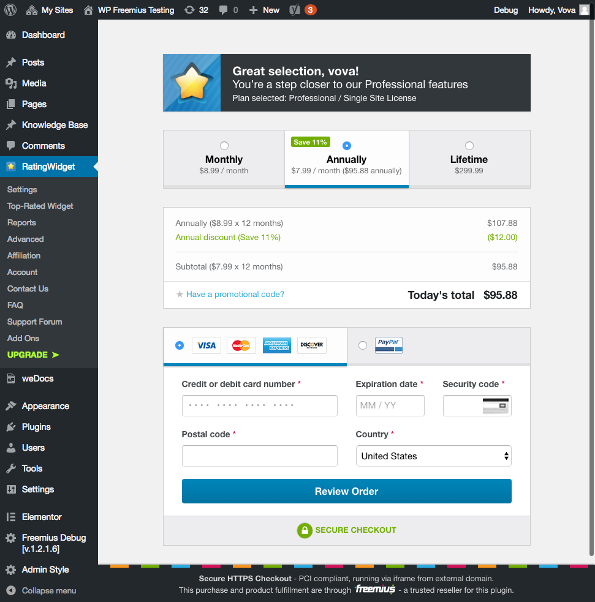Switch payment to PayPal radio button
Viewport: 595px width, 602px height.
point(362,345)
